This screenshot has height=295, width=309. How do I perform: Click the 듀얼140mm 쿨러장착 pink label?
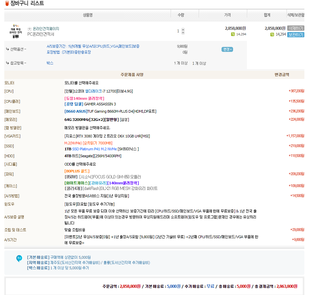(84, 98)
